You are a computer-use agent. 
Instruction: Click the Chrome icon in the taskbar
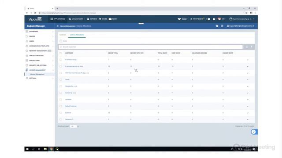(51, 149)
